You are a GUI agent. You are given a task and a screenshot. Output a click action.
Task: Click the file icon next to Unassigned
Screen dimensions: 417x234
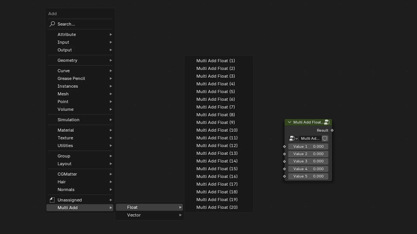[52, 200]
